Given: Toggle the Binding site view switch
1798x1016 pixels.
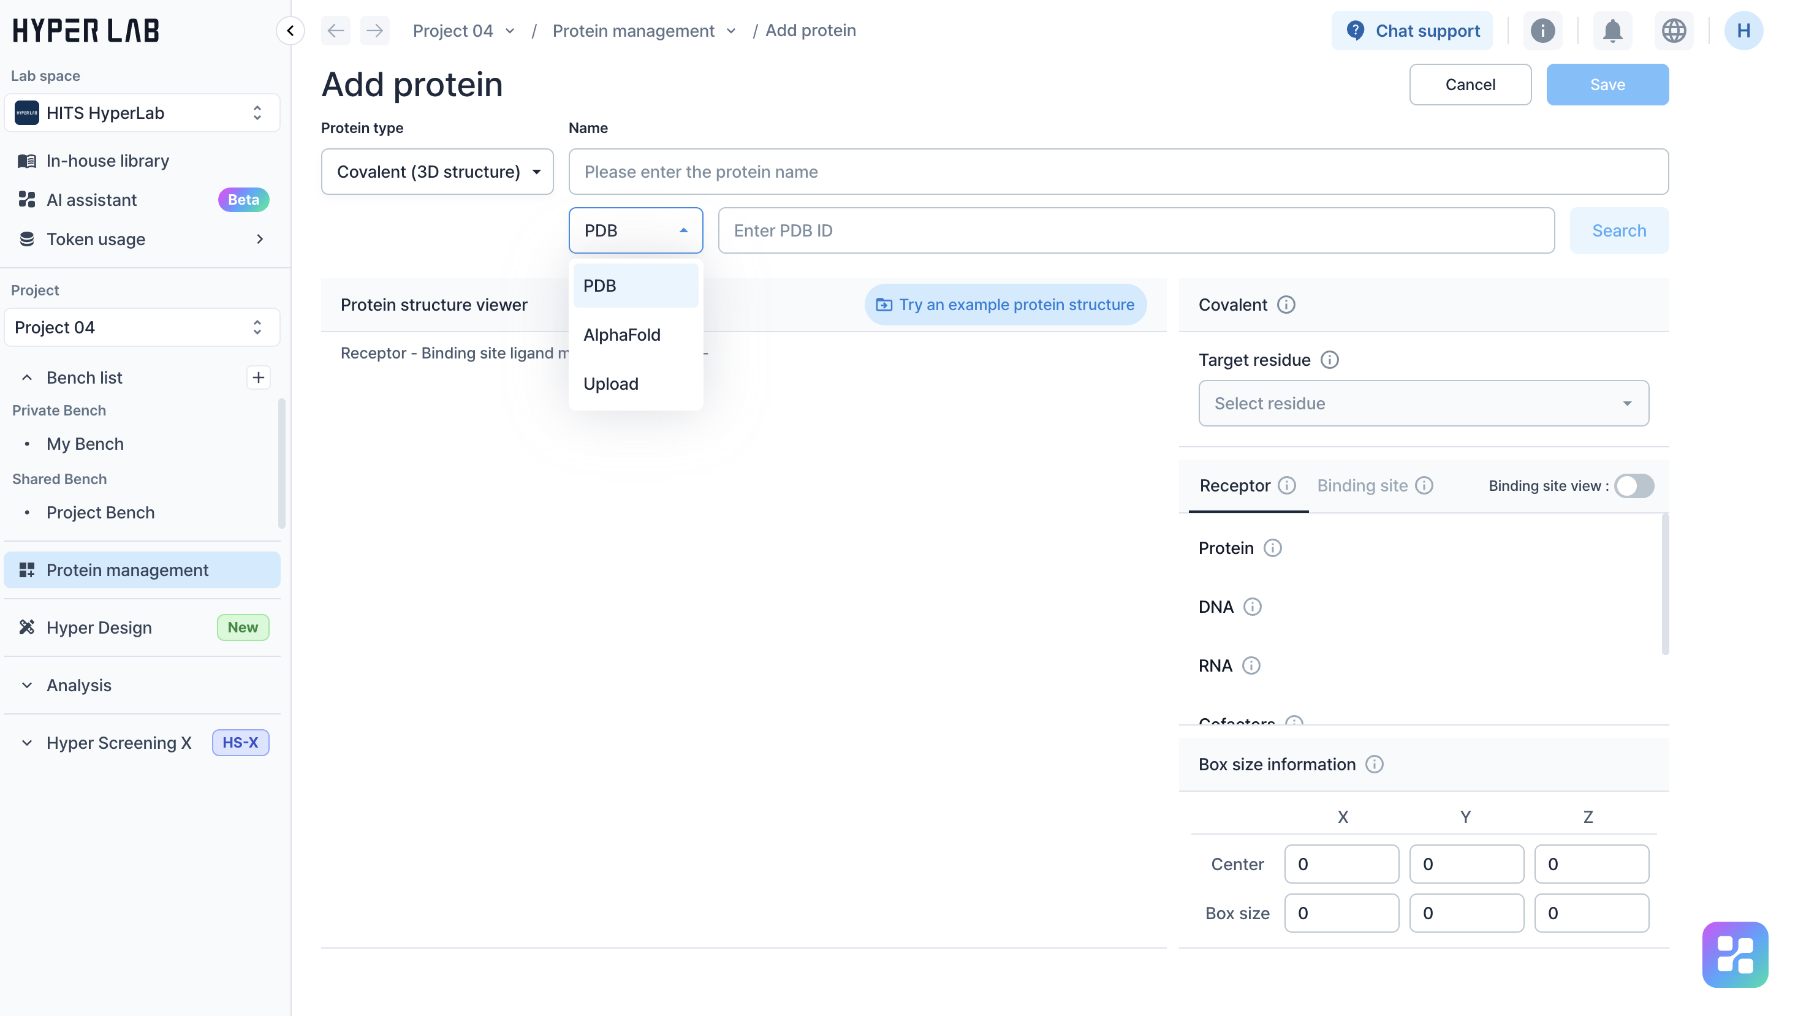Looking at the screenshot, I should 1634,486.
